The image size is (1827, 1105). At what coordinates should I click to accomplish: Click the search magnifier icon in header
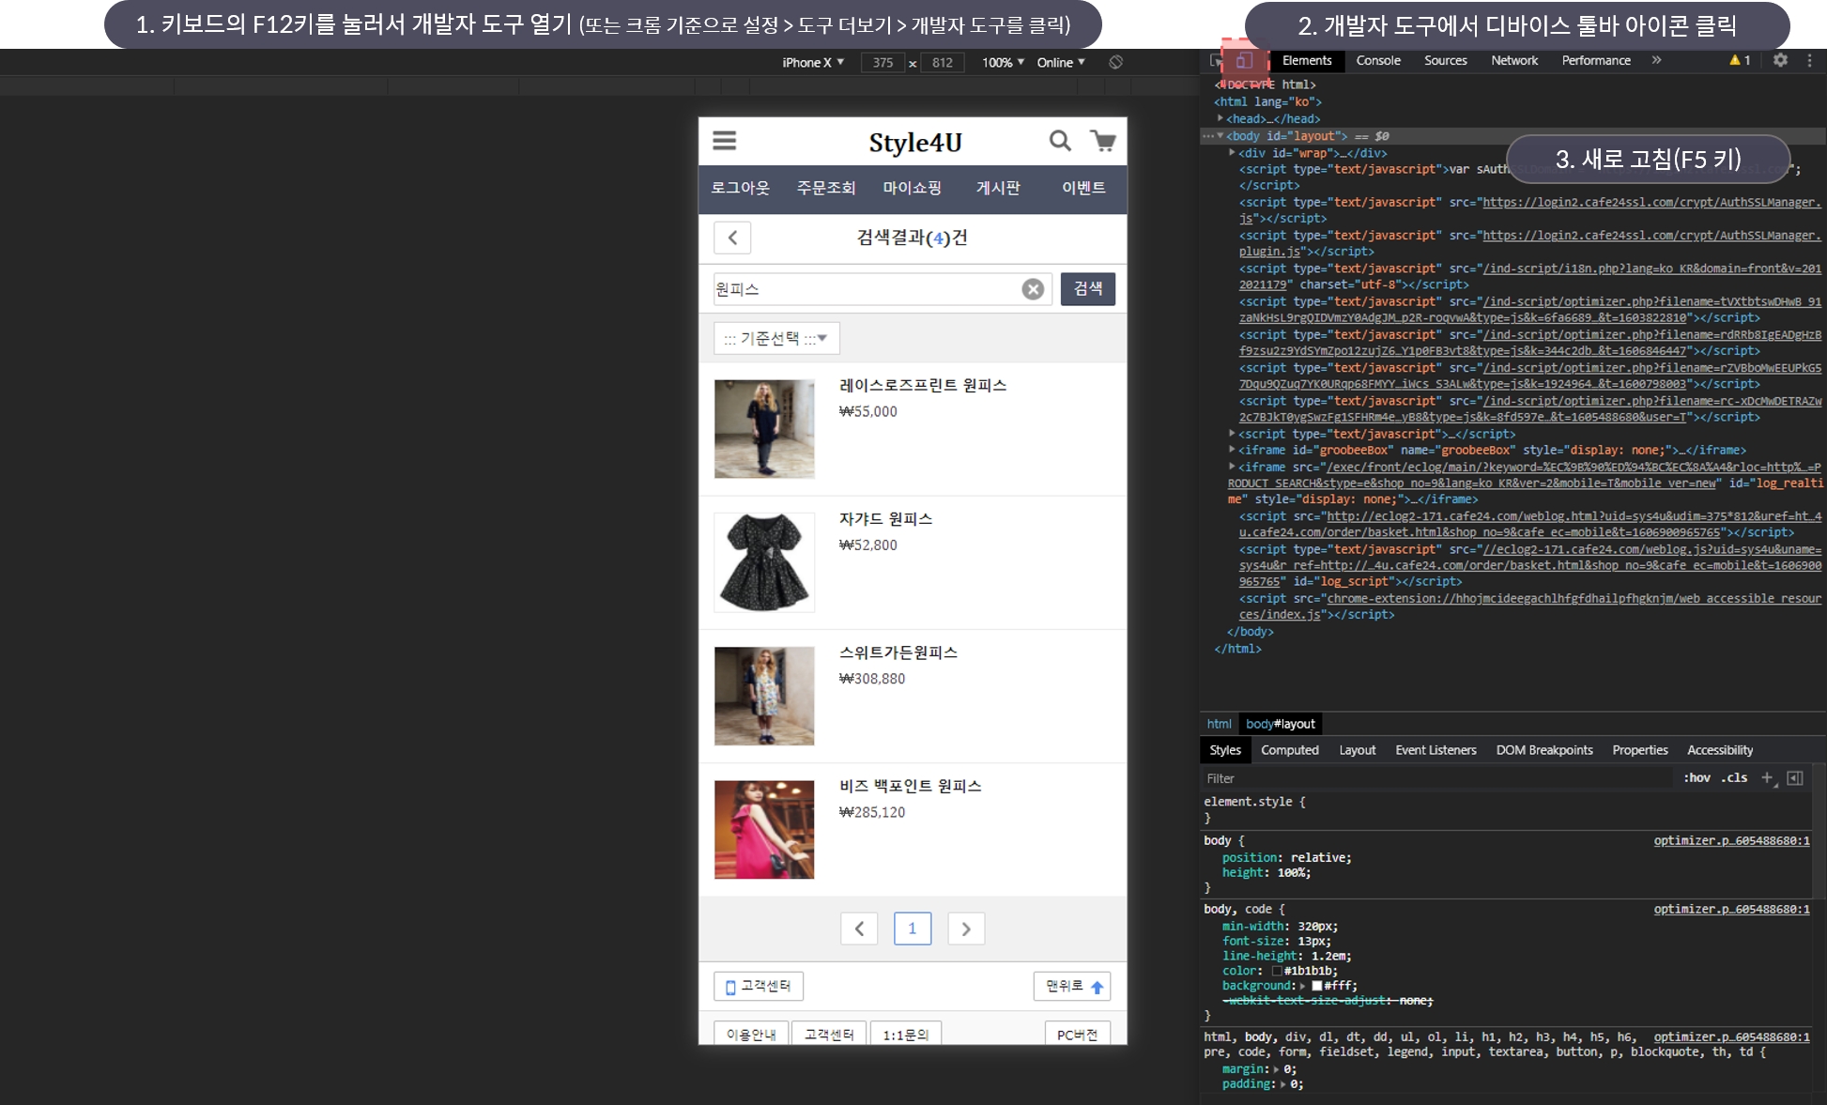(x=1059, y=141)
